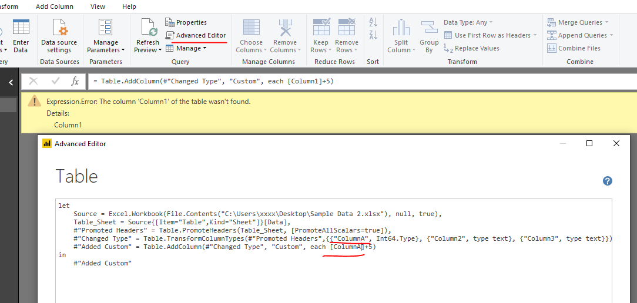Click the 'Source = Excel.Workbook' code line
637x303 pixels.
coord(257,214)
